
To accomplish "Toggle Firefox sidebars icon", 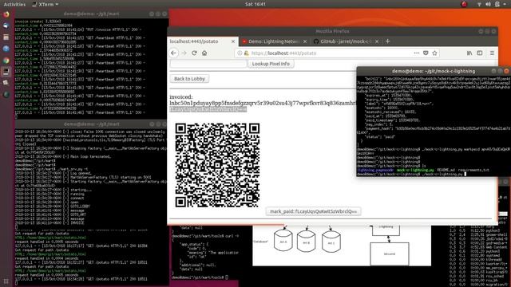I will click(x=480, y=53).
